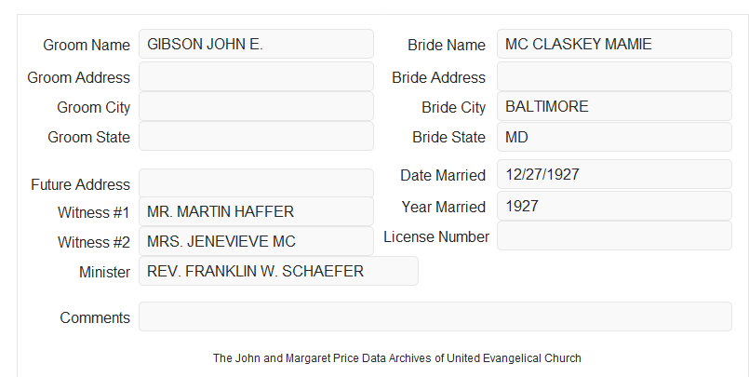Click the Price Data Archives footer text
749x377 pixels.
397,358
